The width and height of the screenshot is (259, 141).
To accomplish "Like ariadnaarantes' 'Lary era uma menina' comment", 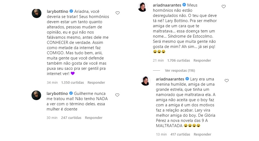I will pos(226,80).
